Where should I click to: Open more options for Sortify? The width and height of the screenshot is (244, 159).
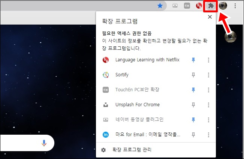[208, 75]
